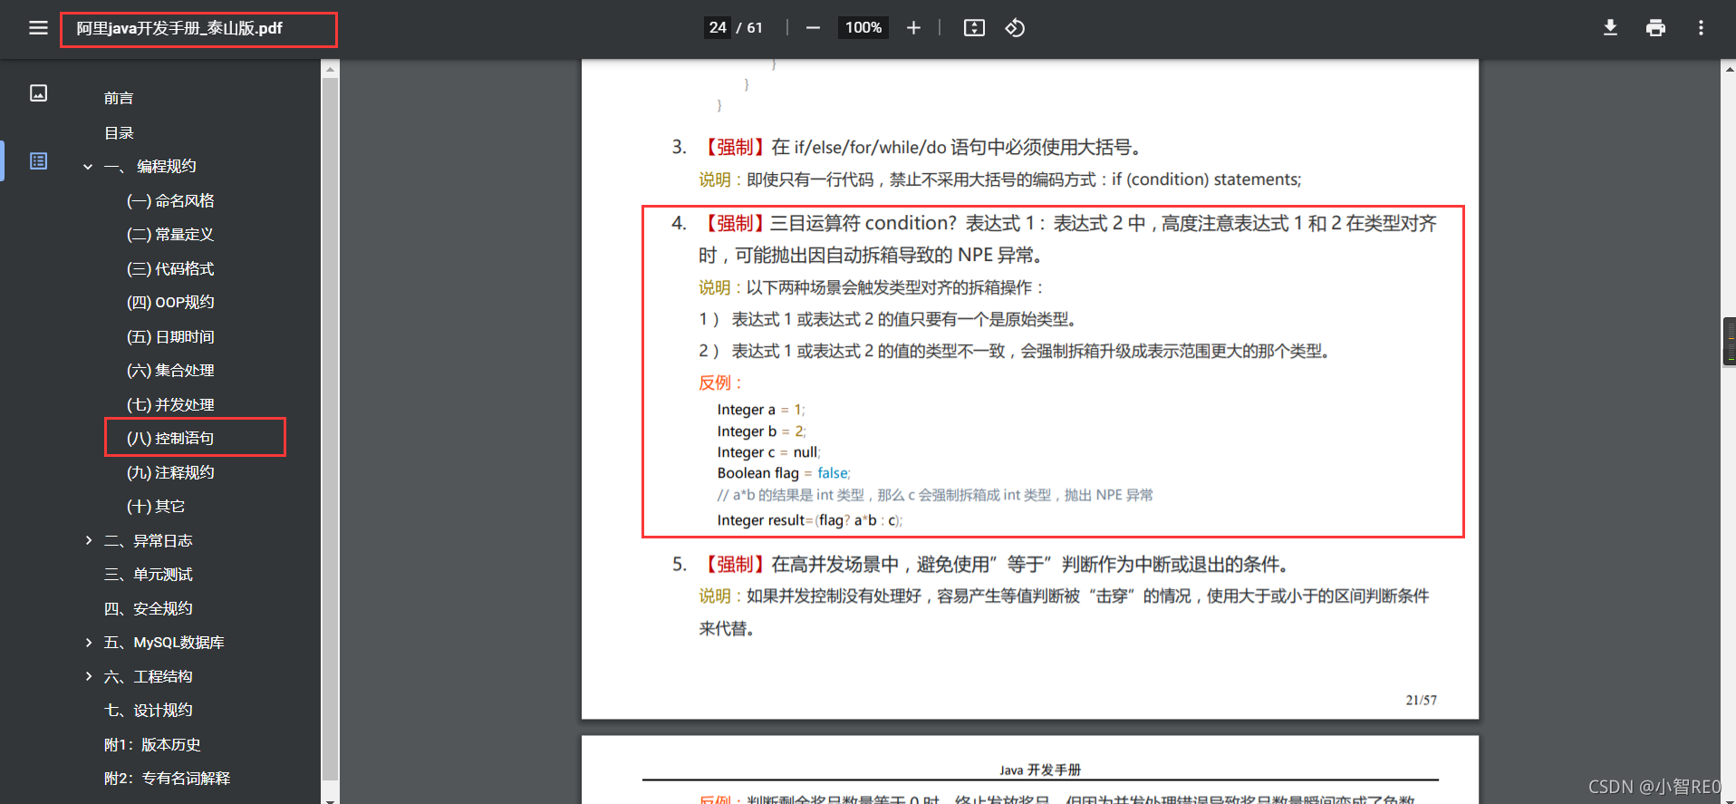1736x804 pixels.
Task: Click the fit to page icon
Action: coord(974,28)
